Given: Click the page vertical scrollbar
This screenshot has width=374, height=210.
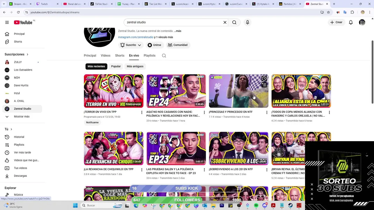Looking at the screenshot, I should point(372,71).
